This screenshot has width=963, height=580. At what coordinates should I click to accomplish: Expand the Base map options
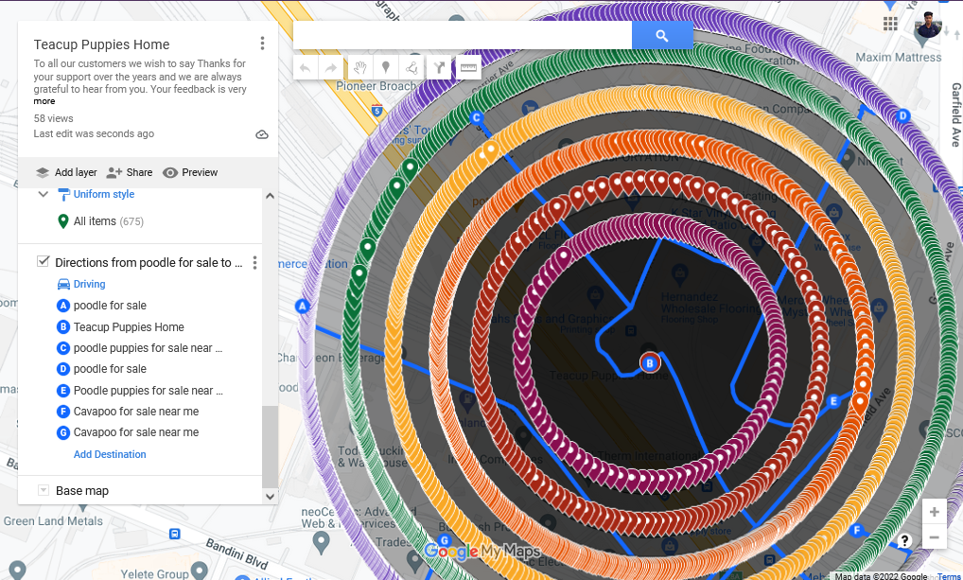44,490
